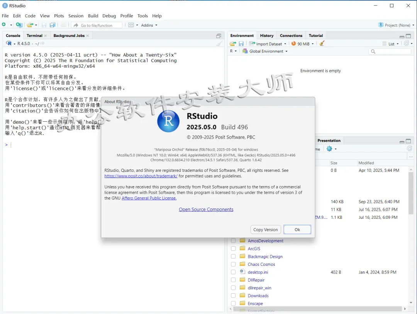The width and height of the screenshot is (417, 314).
Task: Check the Downloads folder checkbox
Action: 233,296
